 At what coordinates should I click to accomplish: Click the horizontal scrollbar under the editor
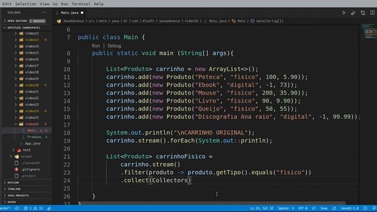tap(211, 203)
